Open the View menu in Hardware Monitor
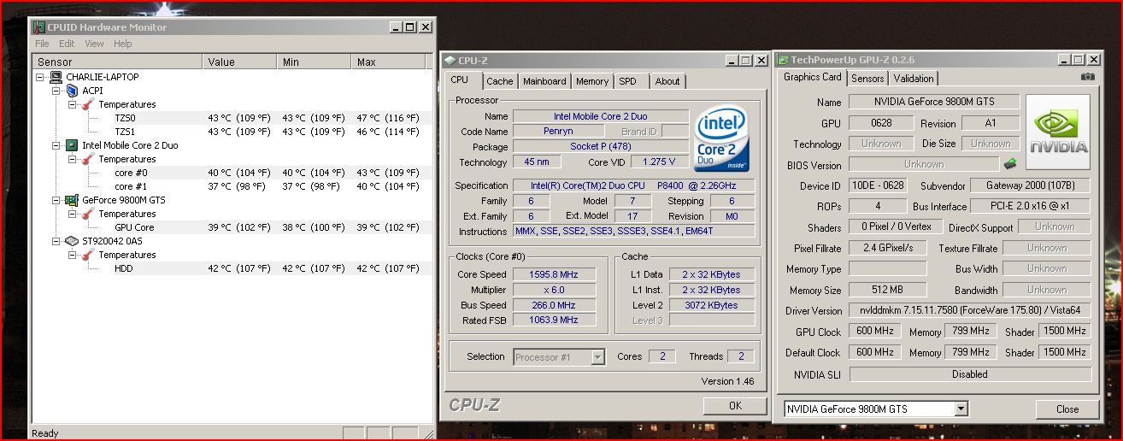The width and height of the screenshot is (1123, 441). point(94,44)
